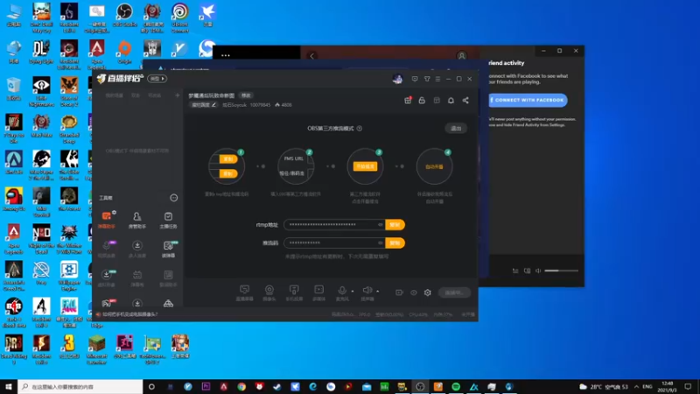The height and width of the screenshot is (394, 700).
Task: Open the Windows notification center
Action: (x=688, y=386)
